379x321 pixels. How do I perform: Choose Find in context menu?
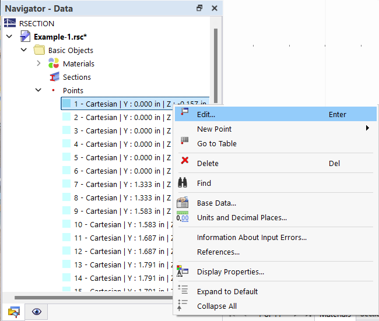[x=276, y=183]
